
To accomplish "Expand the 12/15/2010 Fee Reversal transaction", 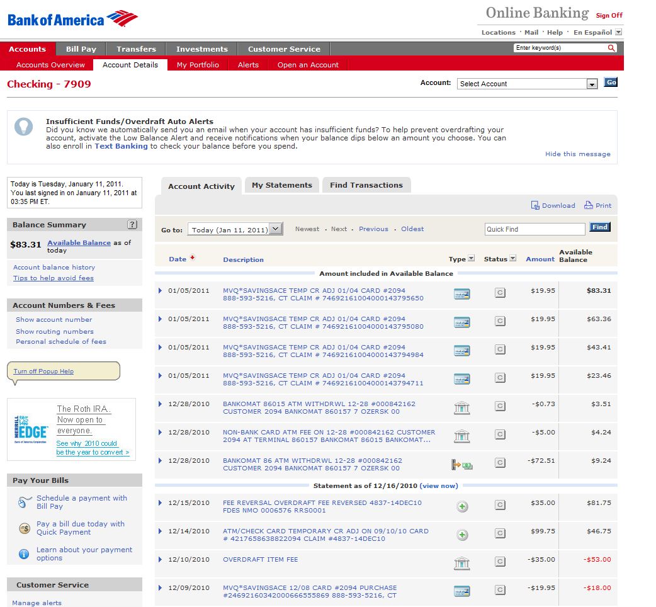I will [161, 502].
